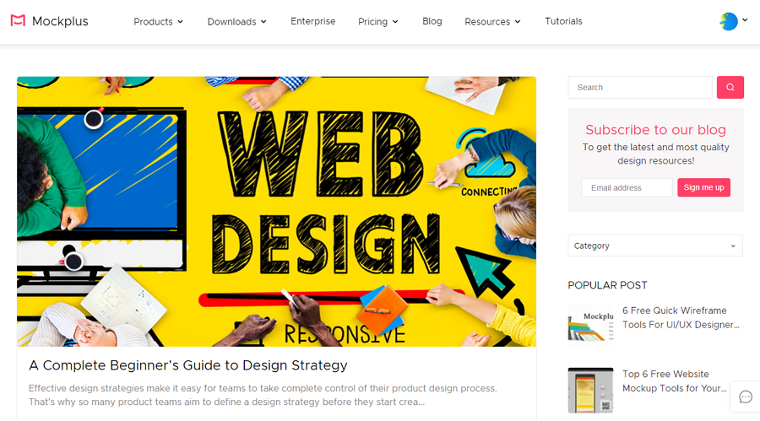Focus the Email address field
The width and height of the screenshot is (760, 421).
pos(627,187)
